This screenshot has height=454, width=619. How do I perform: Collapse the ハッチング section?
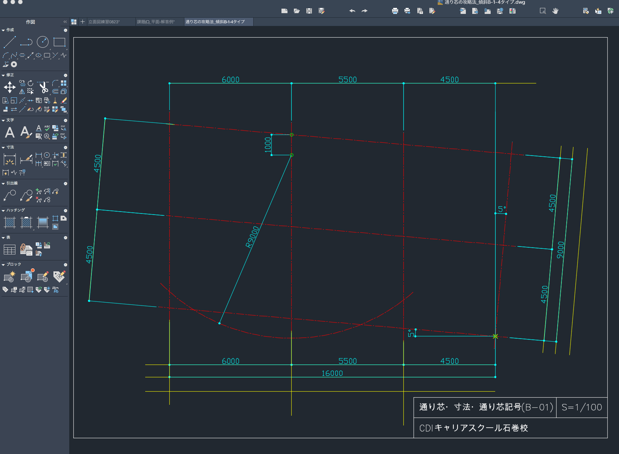click(3, 210)
